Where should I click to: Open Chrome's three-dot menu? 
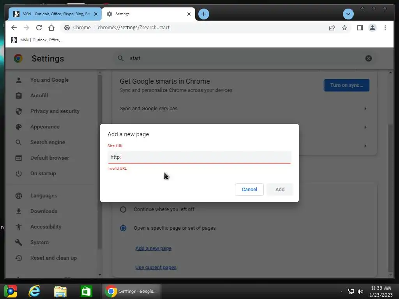point(385,28)
